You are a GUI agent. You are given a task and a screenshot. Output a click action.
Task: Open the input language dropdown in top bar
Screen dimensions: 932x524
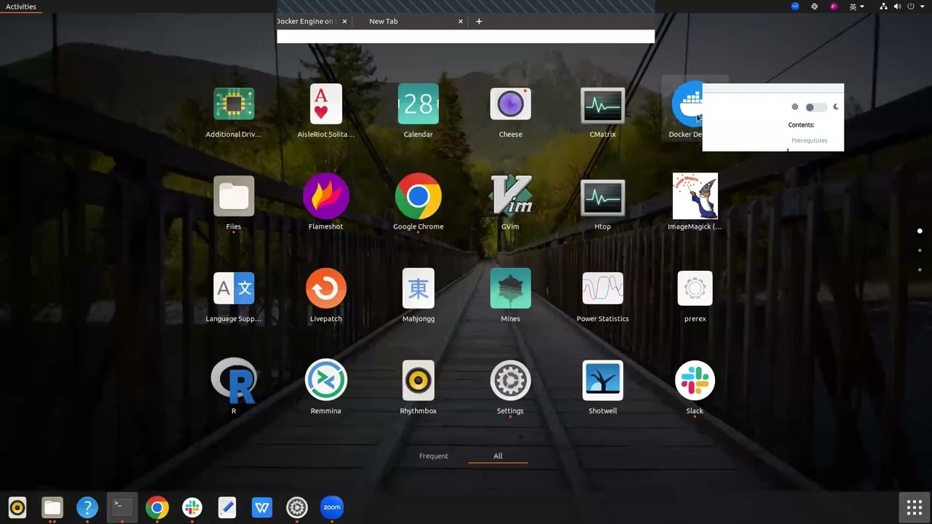pyautogui.click(x=857, y=7)
